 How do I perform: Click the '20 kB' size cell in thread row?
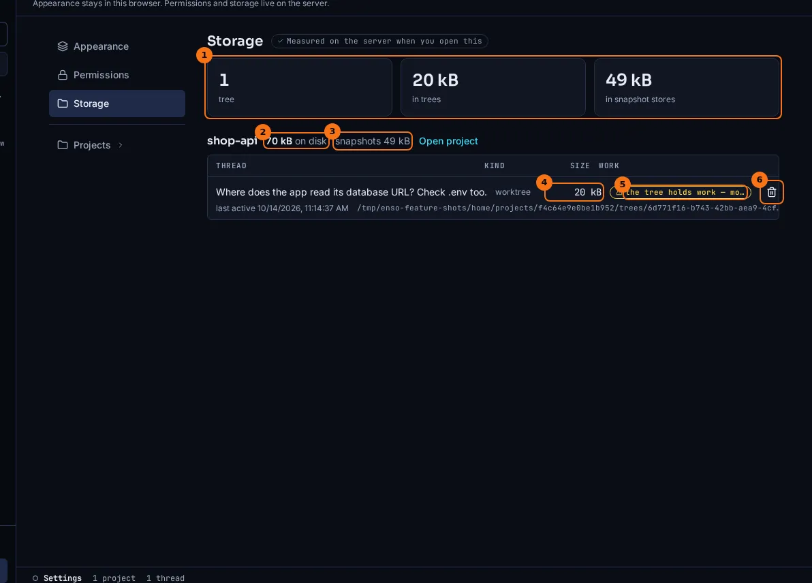(587, 192)
